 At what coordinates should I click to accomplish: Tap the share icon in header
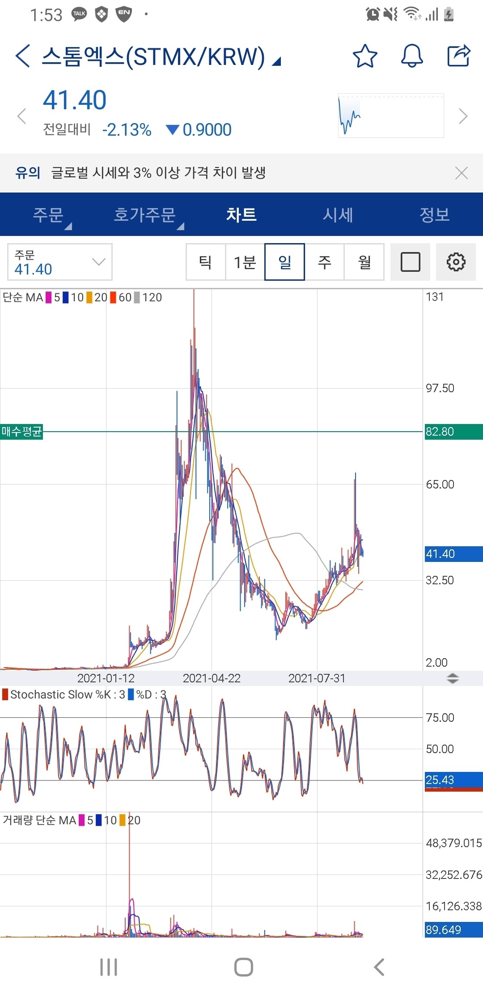(x=459, y=56)
